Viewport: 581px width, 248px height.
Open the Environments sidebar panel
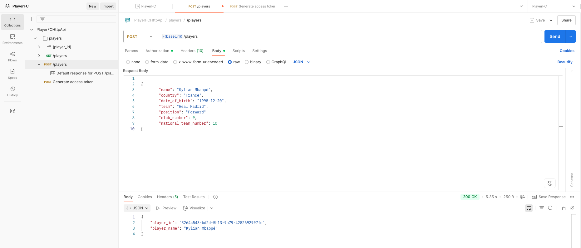coord(12,39)
